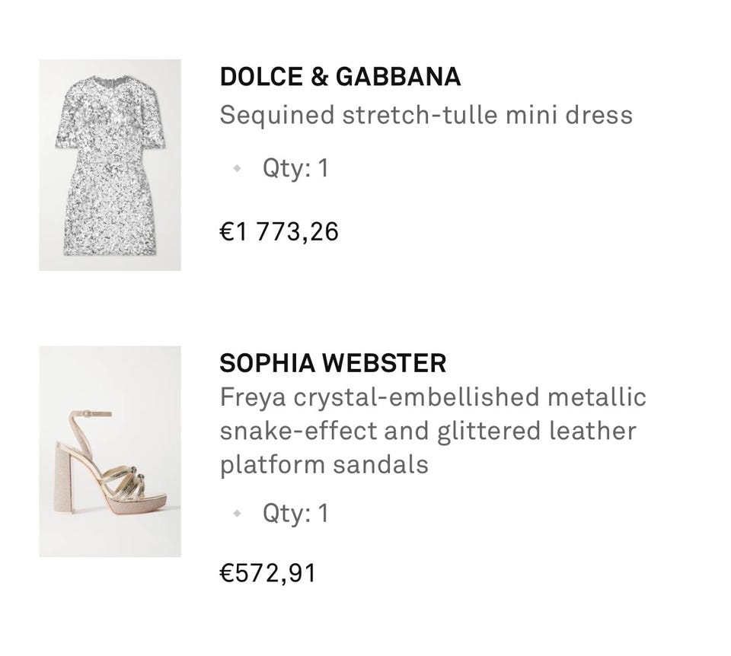Click the dress price €1 773,26

coord(279,231)
